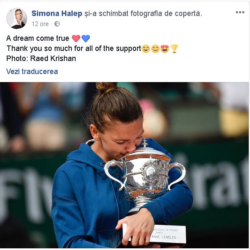Click the first smiling face emoji
Viewport: 250px width, 250px height.
146,49
